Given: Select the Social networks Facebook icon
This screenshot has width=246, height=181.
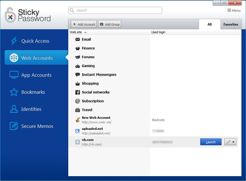Looking at the screenshot, I should pos(77,92).
